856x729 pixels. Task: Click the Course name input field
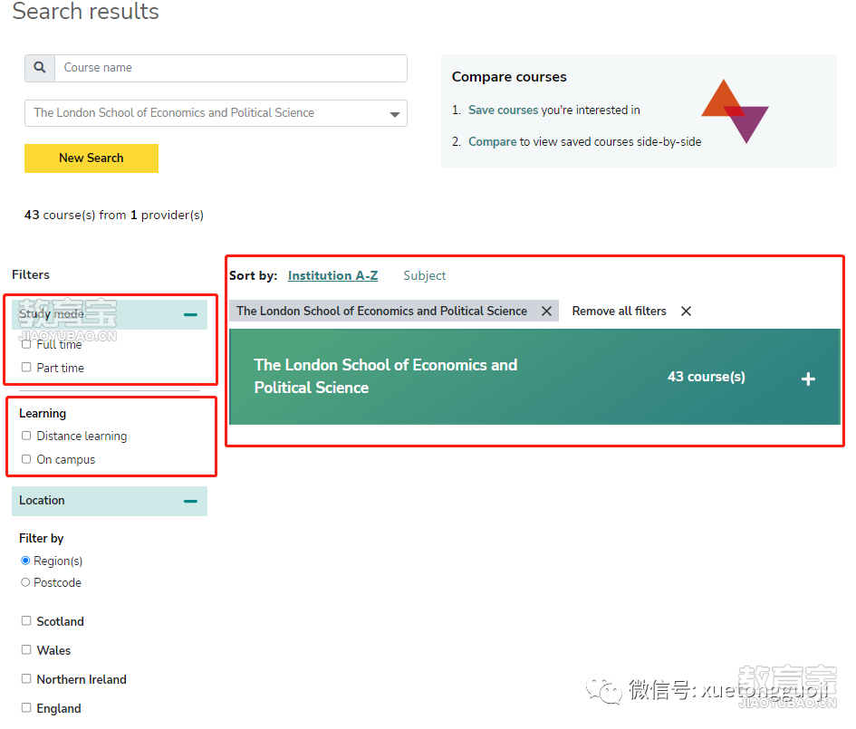(x=231, y=68)
